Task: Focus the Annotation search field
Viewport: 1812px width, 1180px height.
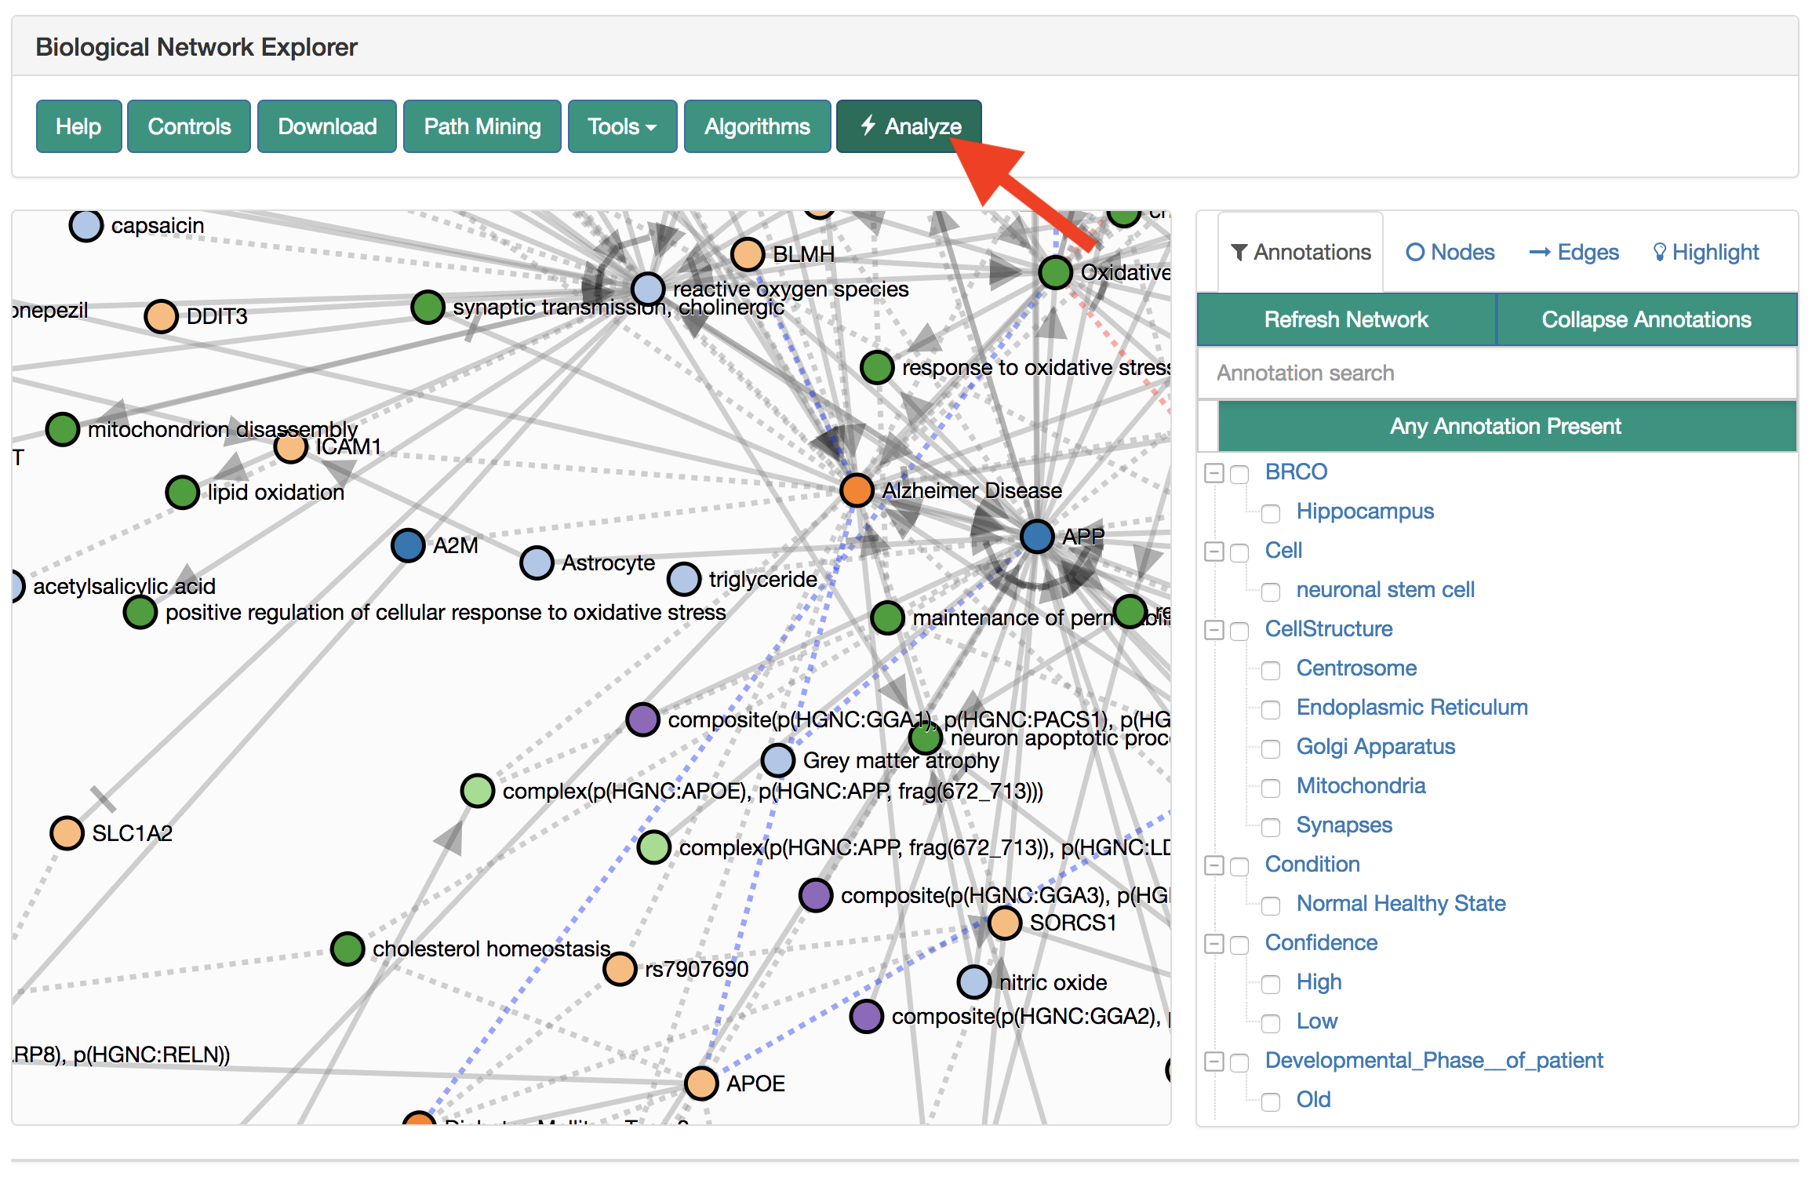Action: tap(1496, 373)
